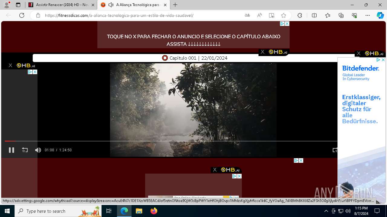Open browser collections panel
The height and width of the screenshot is (217, 387).
pos(341,15)
